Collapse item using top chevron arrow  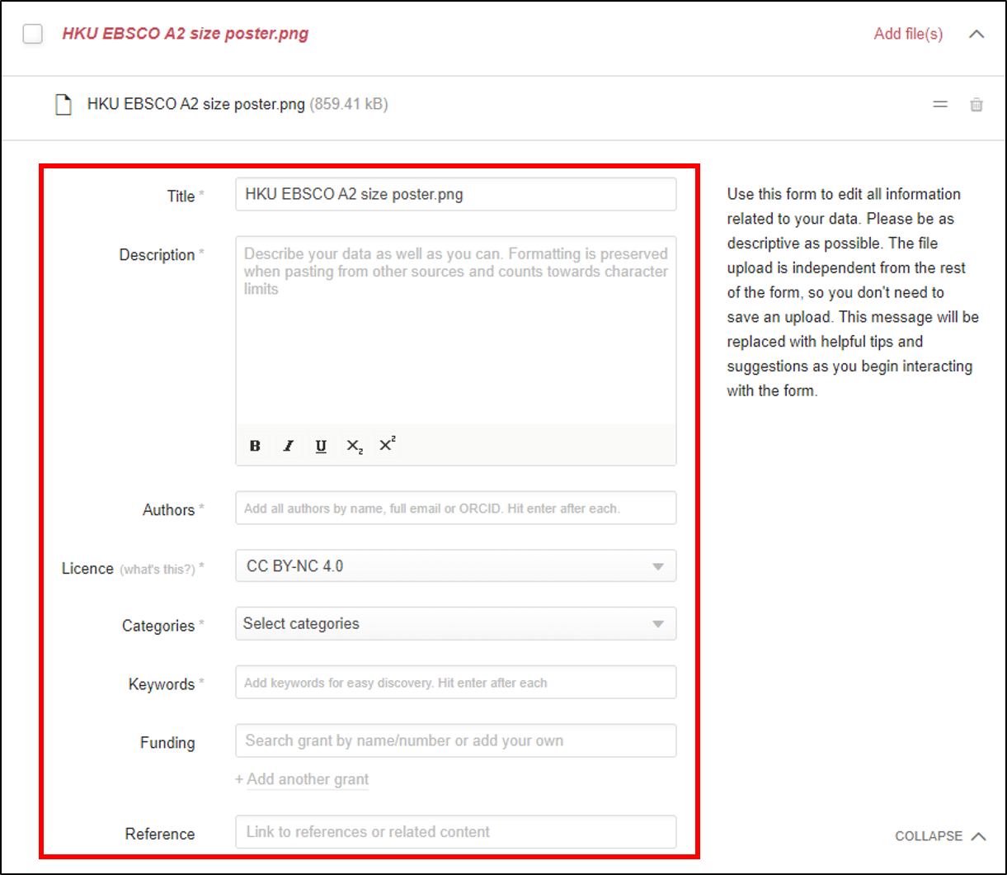pos(976,35)
